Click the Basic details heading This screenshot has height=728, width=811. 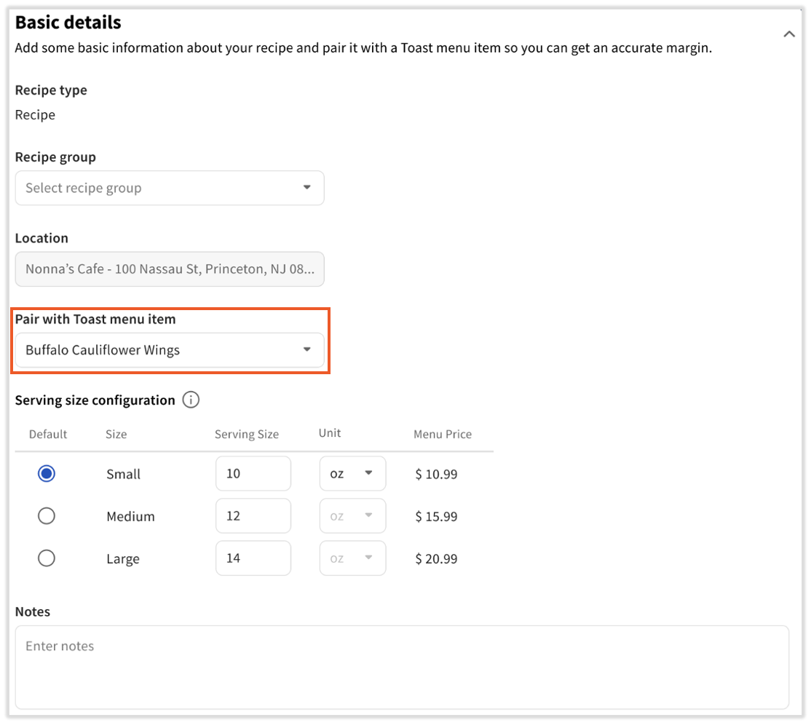point(68,23)
